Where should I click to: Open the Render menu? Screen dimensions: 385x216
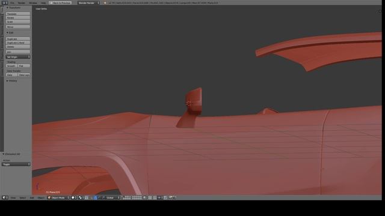[x=22, y=3]
